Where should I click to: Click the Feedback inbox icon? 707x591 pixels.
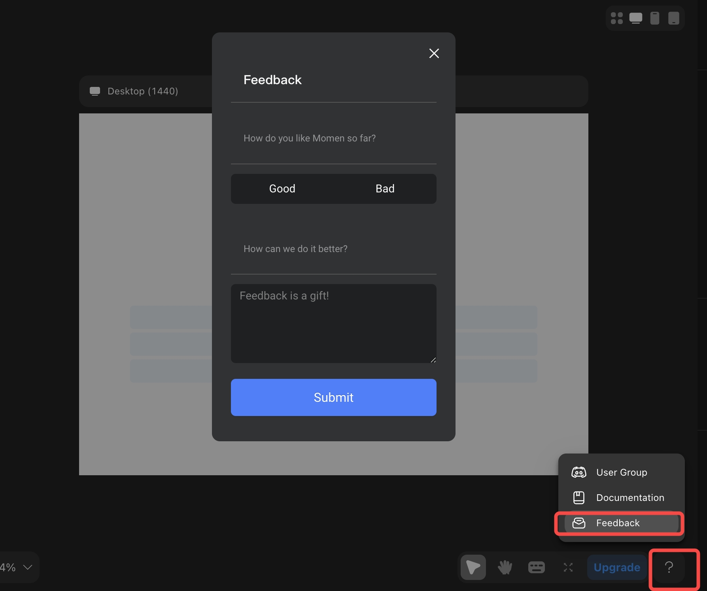click(x=579, y=523)
